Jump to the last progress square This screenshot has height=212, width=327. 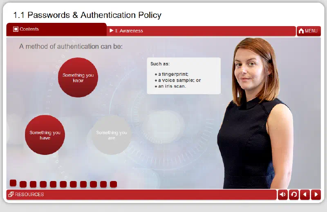coord(114,184)
